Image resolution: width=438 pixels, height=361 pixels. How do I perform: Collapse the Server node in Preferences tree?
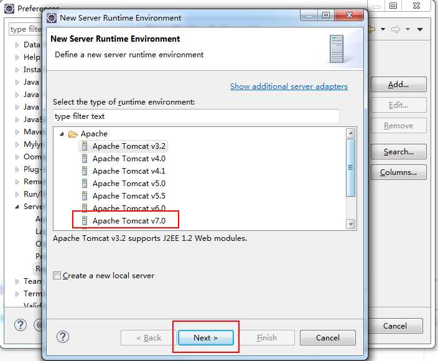click(x=17, y=207)
